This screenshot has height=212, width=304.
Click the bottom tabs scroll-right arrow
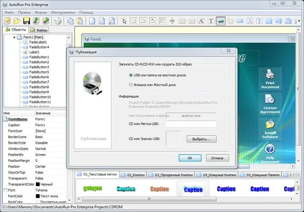point(298,175)
